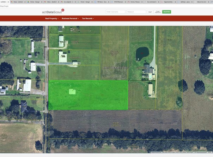Click the Lucas Thibert Estates map label

[x=116, y=68]
